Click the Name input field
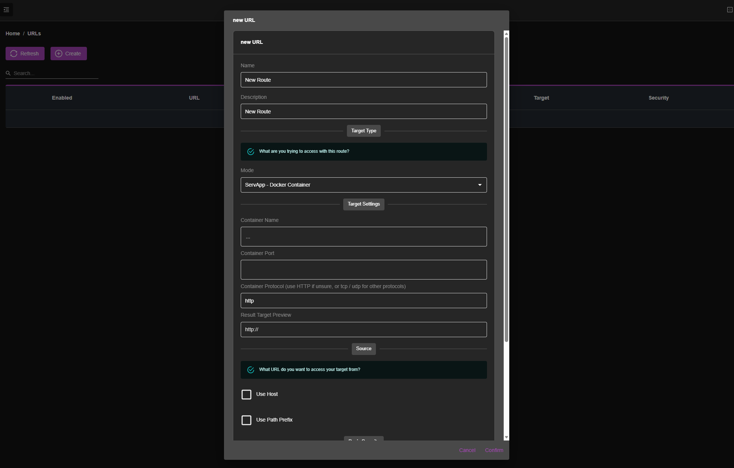The width and height of the screenshot is (734, 468). [x=363, y=80]
